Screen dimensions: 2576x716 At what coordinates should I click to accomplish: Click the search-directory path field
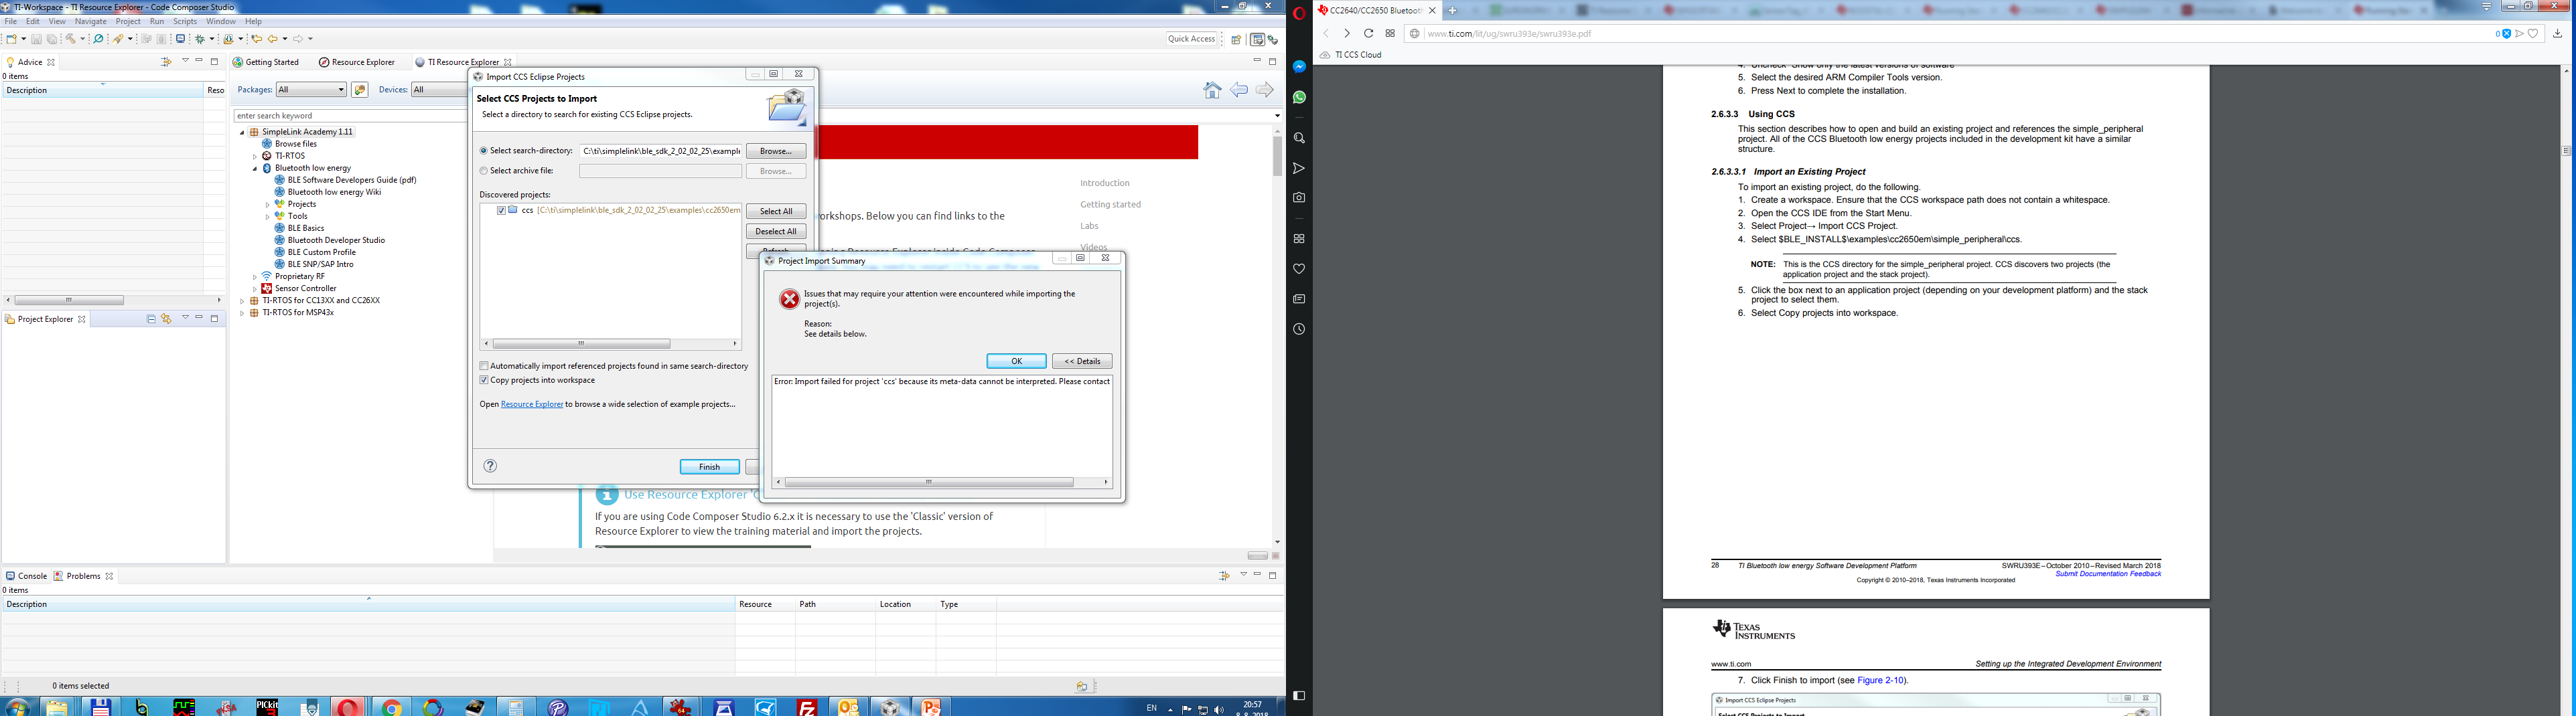coord(661,152)
